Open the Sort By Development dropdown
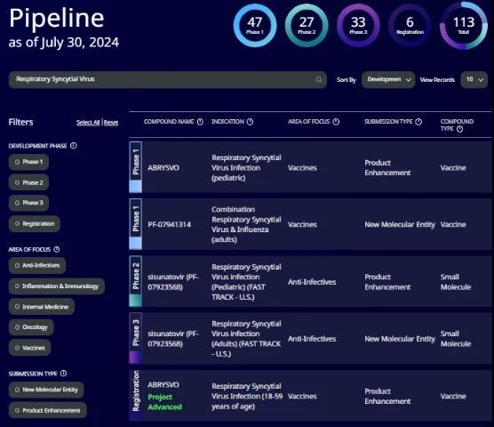494x427 pixels. click(388, 80)
